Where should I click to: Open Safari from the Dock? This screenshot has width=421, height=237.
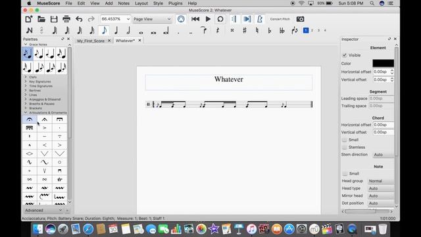[x=88, y=229]
